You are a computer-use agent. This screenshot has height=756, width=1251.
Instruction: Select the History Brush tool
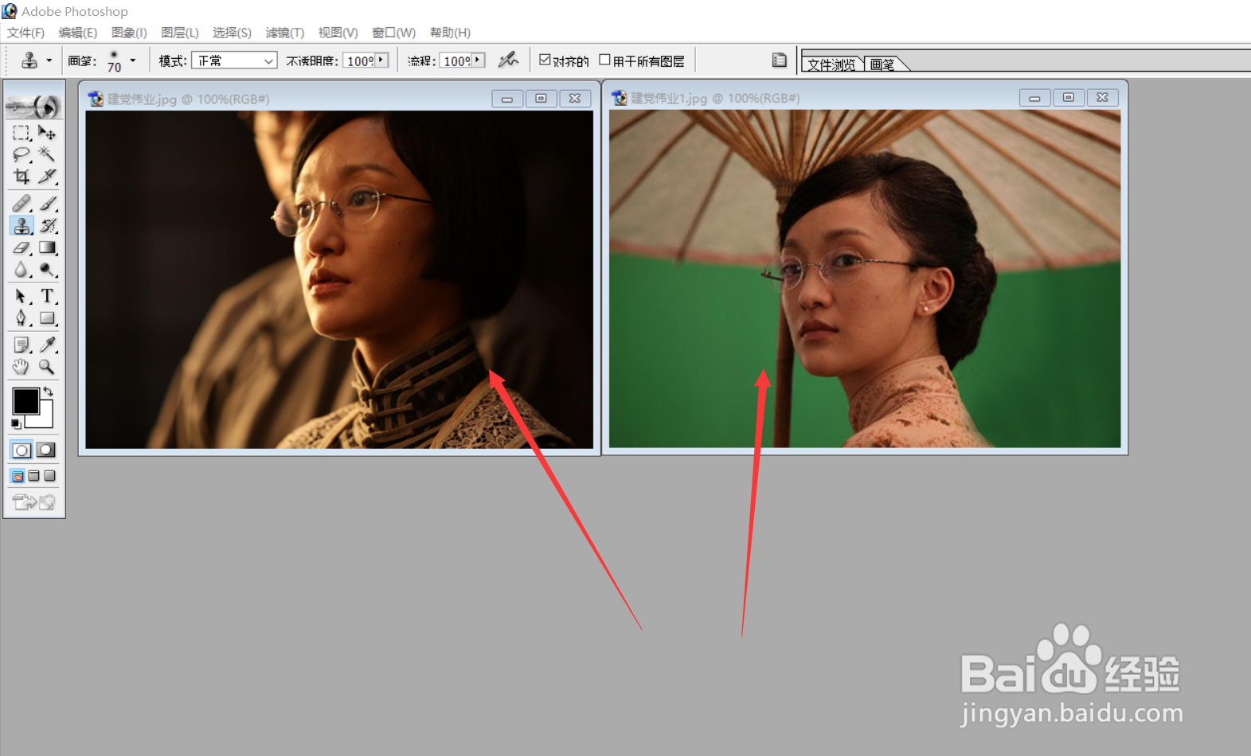pyautogui.click(x=47, y=226)
